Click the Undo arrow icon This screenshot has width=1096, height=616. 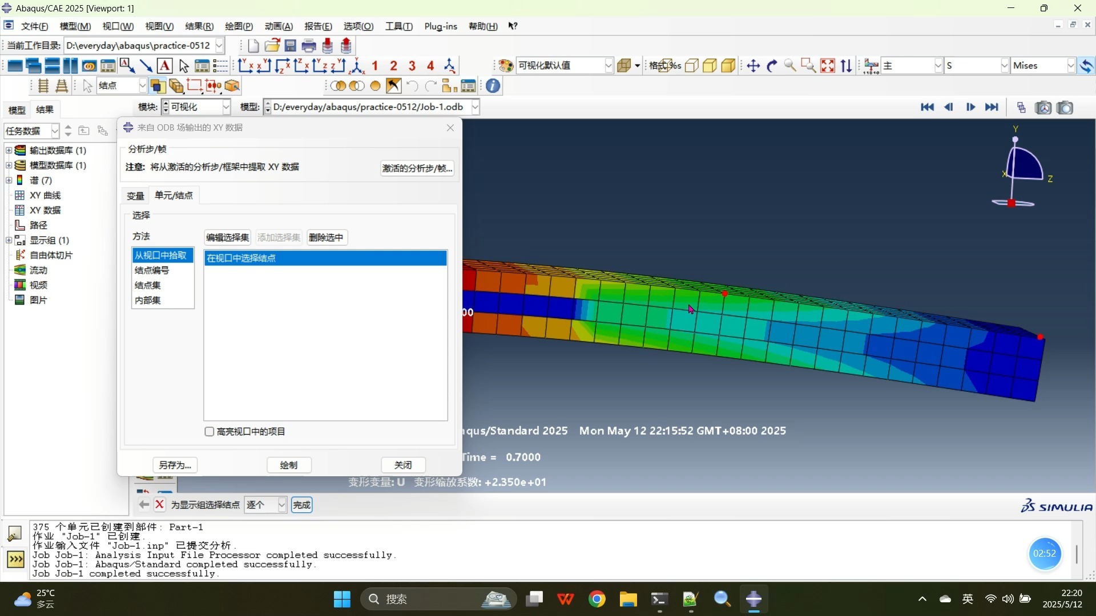pyautogui.click(x=412, y=86)
